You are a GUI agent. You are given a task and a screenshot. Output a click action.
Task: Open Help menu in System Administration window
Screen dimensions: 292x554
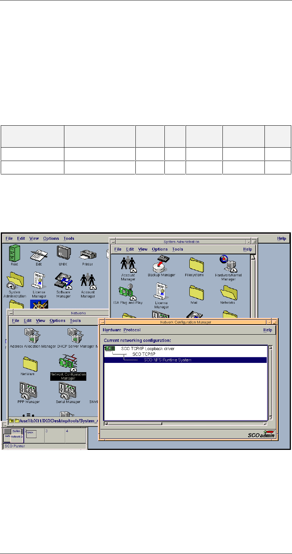click(x=248, y=249)
